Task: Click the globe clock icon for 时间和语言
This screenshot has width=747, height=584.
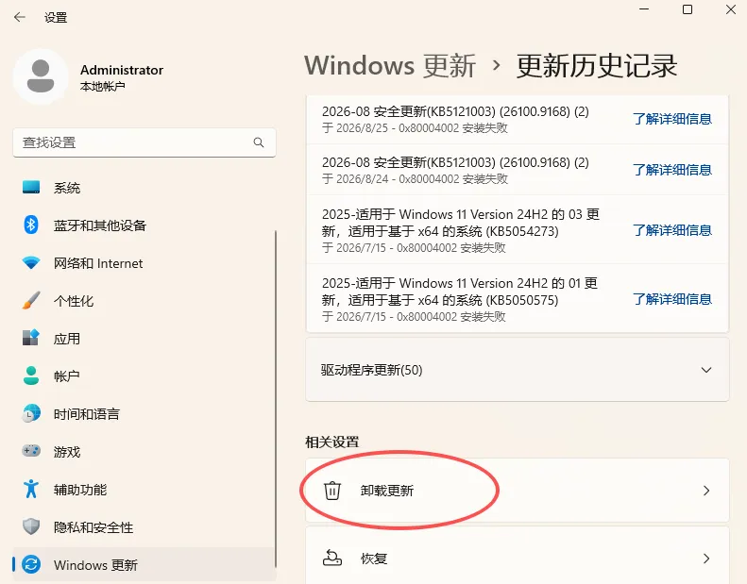Action: pyautogui.click(x=31, y=413)
